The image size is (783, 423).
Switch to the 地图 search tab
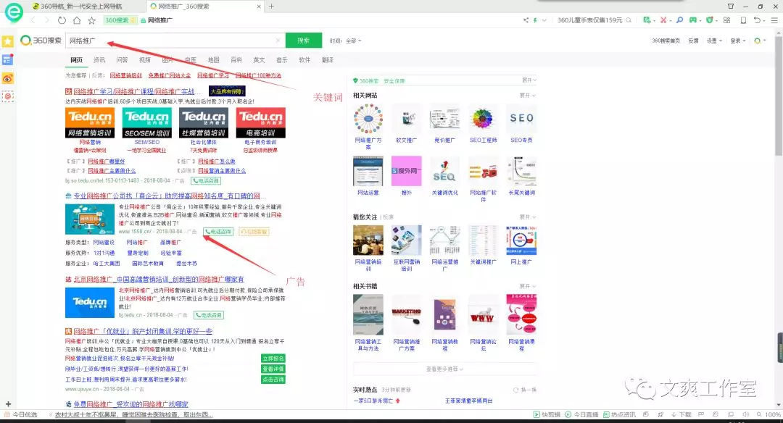[x=214, y=60]
